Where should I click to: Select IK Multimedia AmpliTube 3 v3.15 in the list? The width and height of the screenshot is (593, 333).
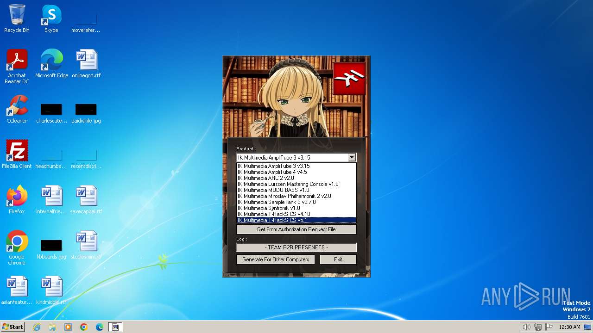click(x=296, y=166)
